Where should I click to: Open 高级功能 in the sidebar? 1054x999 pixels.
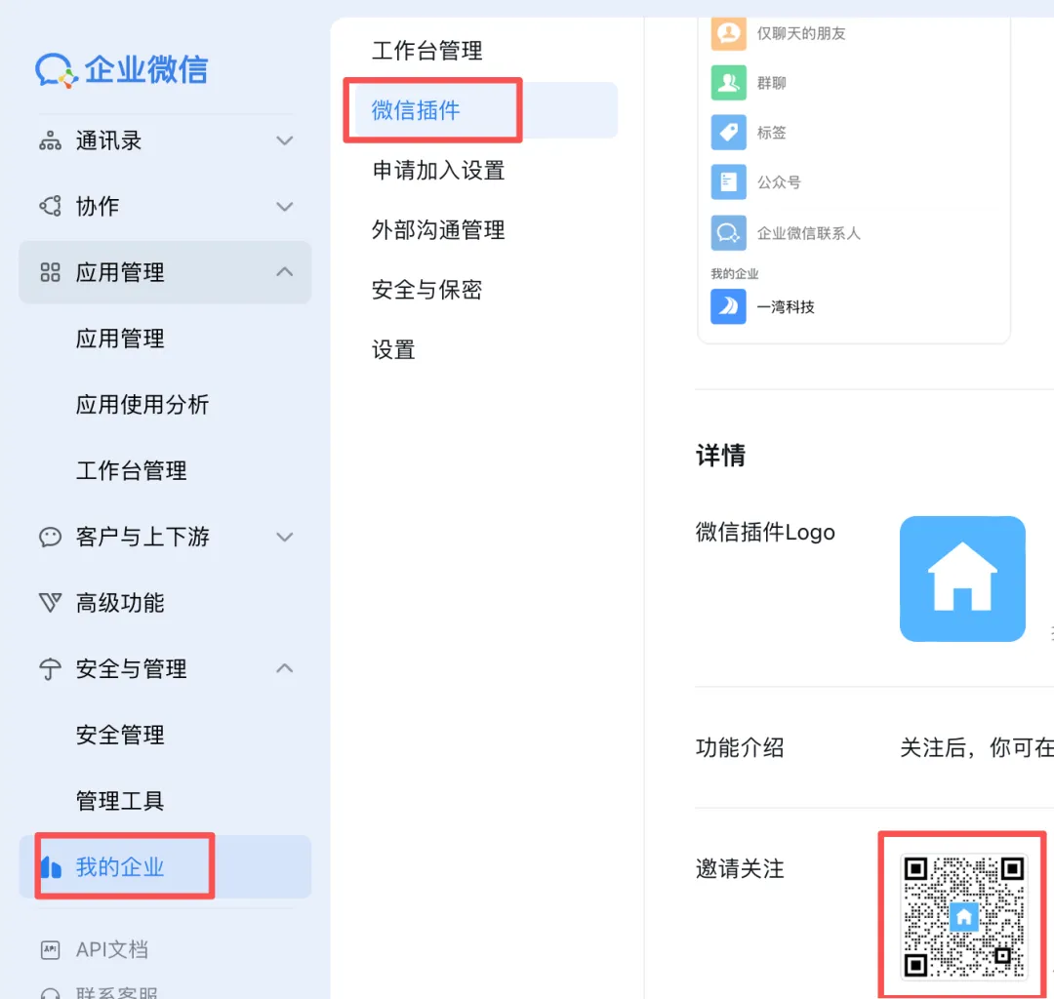(120, 603)
